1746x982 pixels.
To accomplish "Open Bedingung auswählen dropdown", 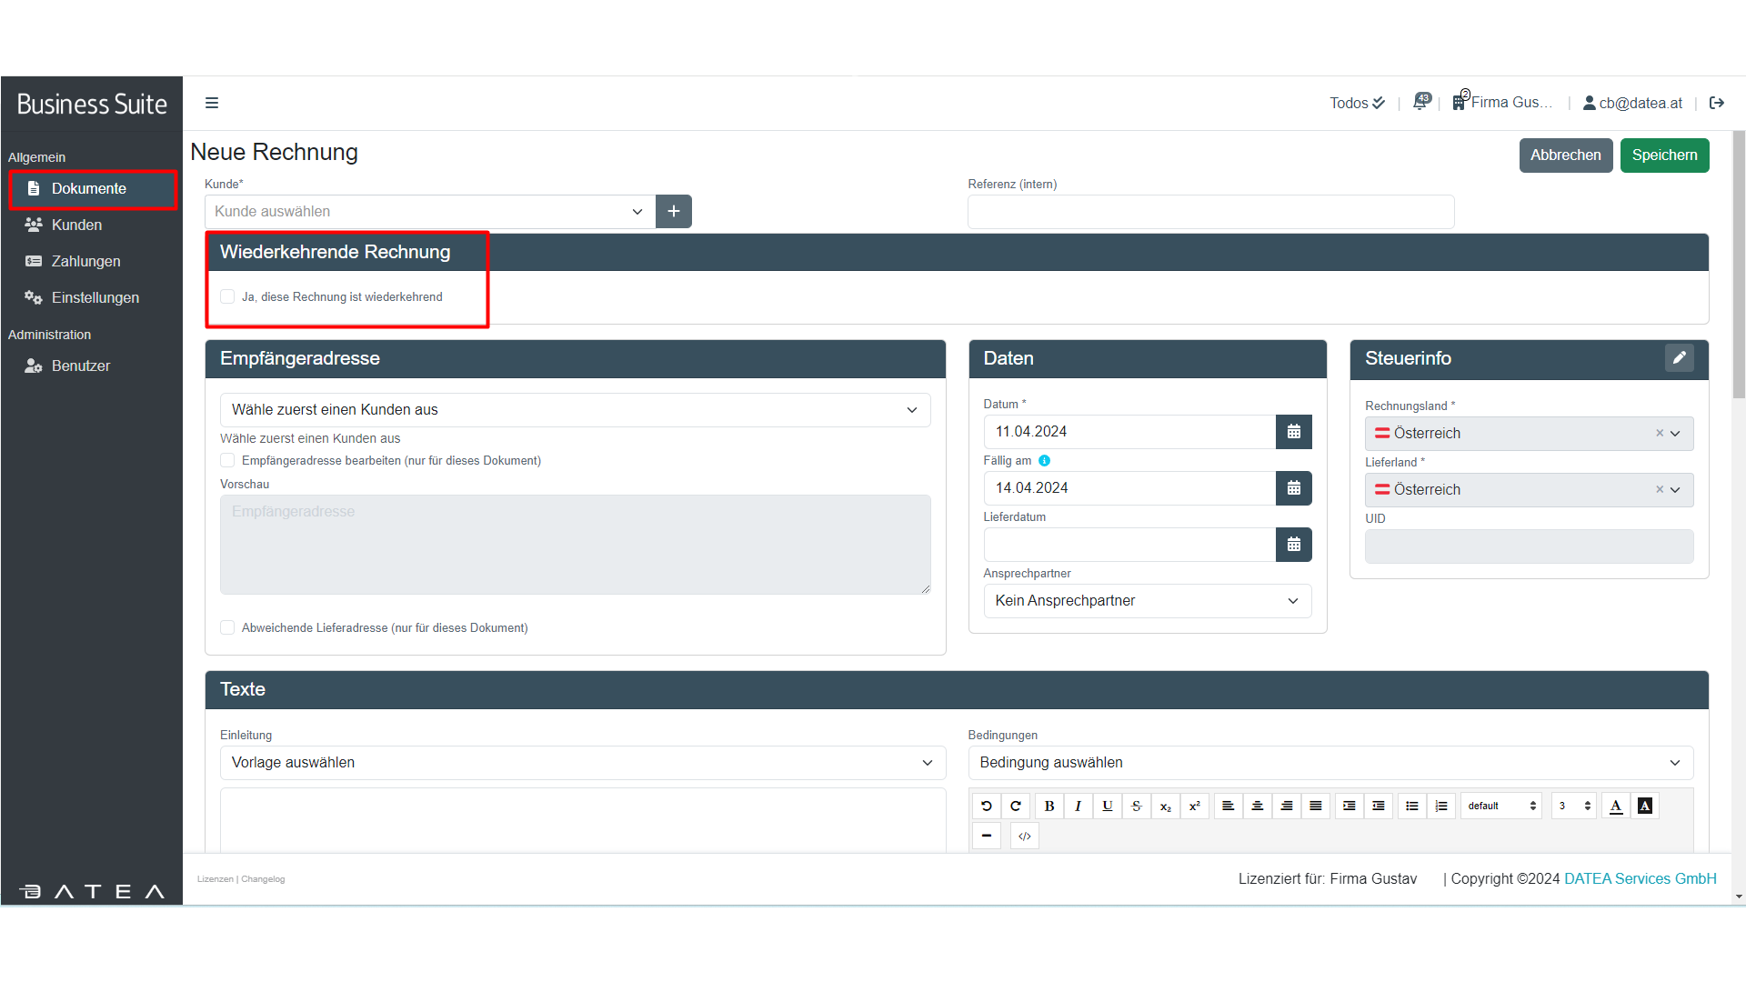I will click(x=1330, y=762).
